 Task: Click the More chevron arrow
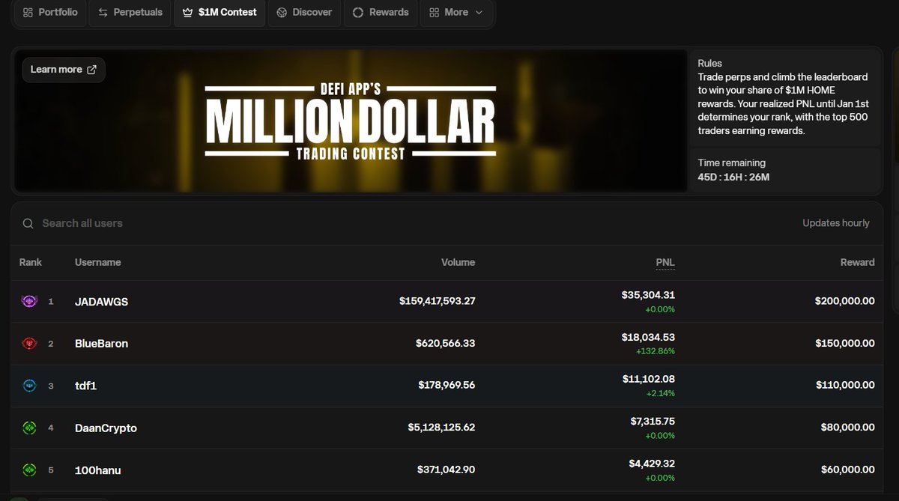click(x=479, y=13)
